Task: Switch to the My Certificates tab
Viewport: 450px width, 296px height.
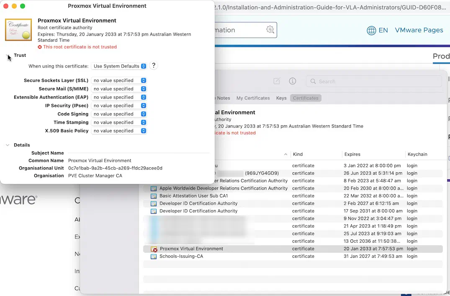Action: [x=253, y=98]
